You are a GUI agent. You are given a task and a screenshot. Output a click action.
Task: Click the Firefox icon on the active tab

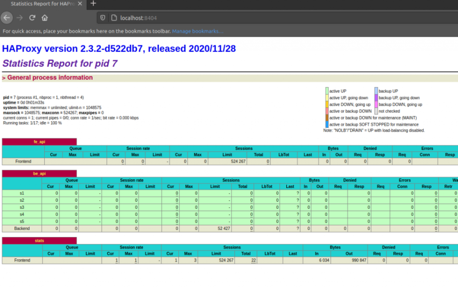point(7,5)
